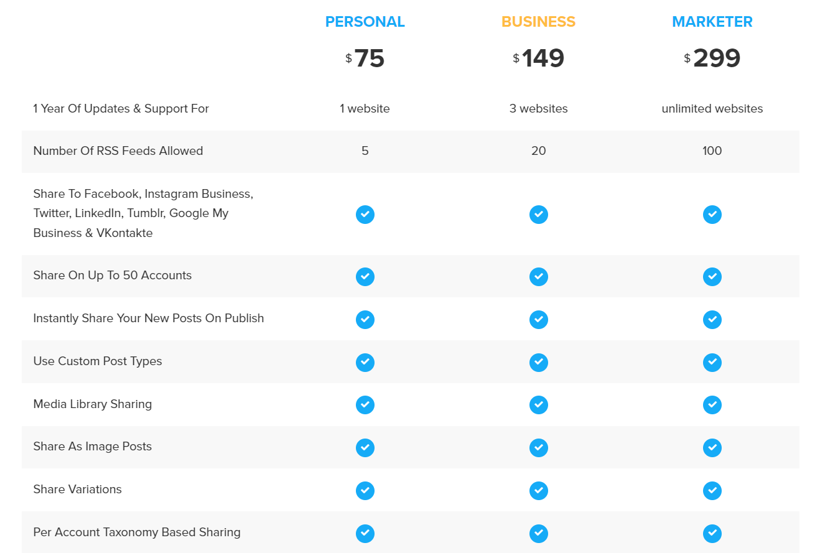Image resolution: width=820 pixels, height=553 pixels.
Task: Click the $149 Business price
Action: coord(539,58)
